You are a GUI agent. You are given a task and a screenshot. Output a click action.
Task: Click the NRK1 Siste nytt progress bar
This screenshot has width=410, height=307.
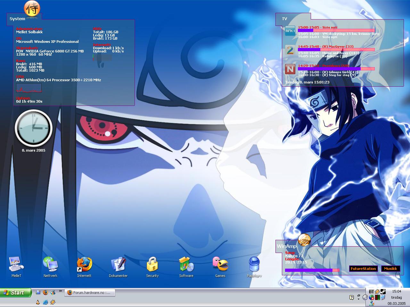(336, 30)
